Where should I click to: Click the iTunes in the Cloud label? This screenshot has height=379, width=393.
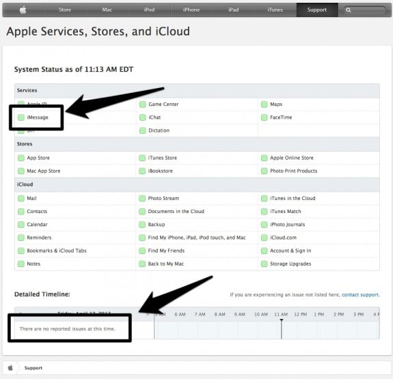(x=293, y=199)
